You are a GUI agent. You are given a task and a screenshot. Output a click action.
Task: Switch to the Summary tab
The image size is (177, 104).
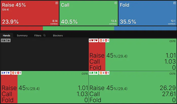[22, 35]
